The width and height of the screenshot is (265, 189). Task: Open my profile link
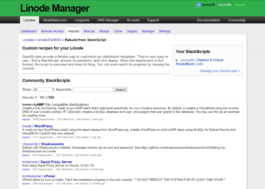(225, 5)
